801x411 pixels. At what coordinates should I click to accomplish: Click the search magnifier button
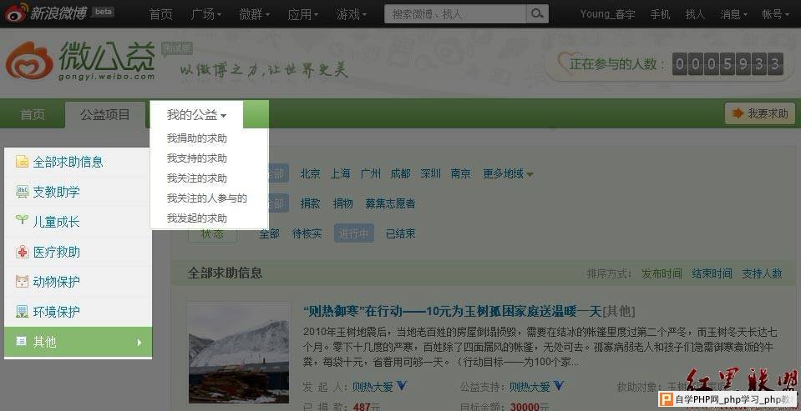(537, 14)
